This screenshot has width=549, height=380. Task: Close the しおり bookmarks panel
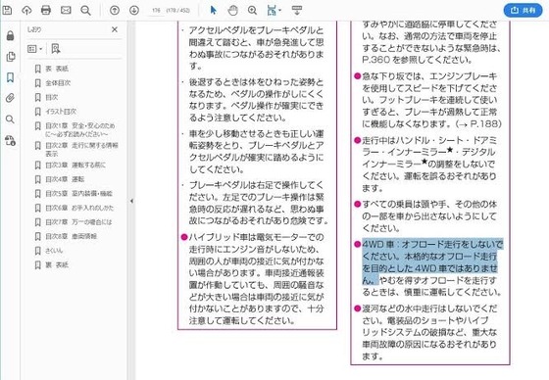click(x=115, y=29)
